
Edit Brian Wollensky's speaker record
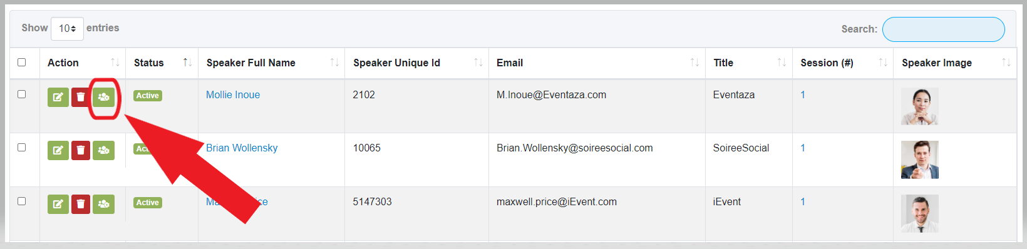coord(58,150)
